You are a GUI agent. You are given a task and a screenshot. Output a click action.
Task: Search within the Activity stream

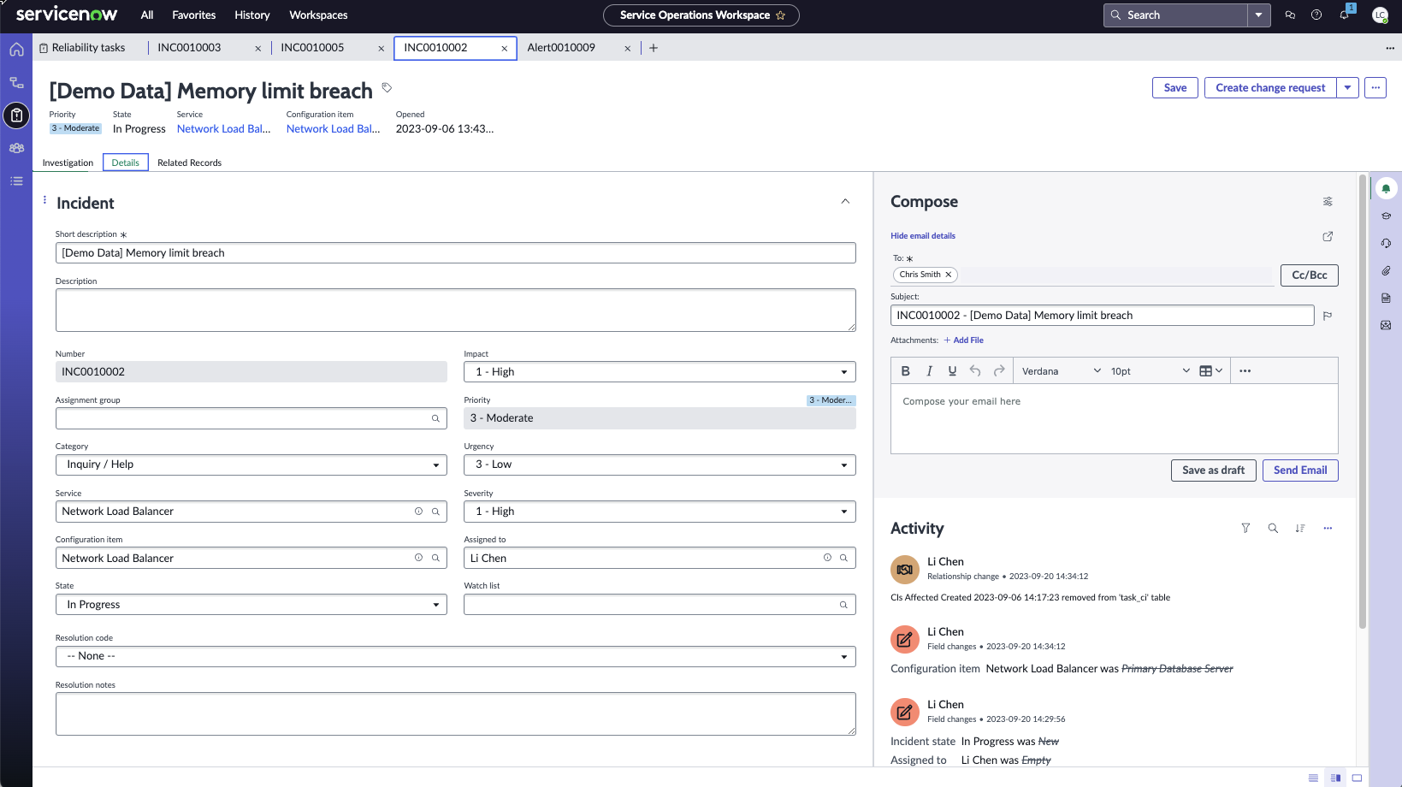click(1273, 529)
